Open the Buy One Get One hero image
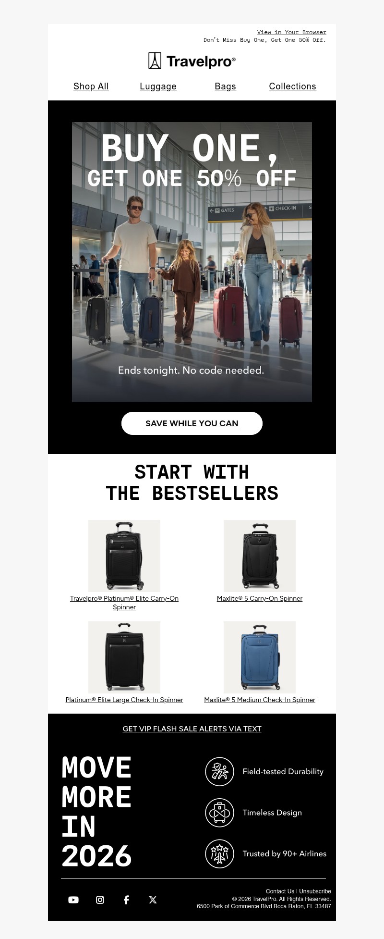The image size is (384, 939). (192, 262)
